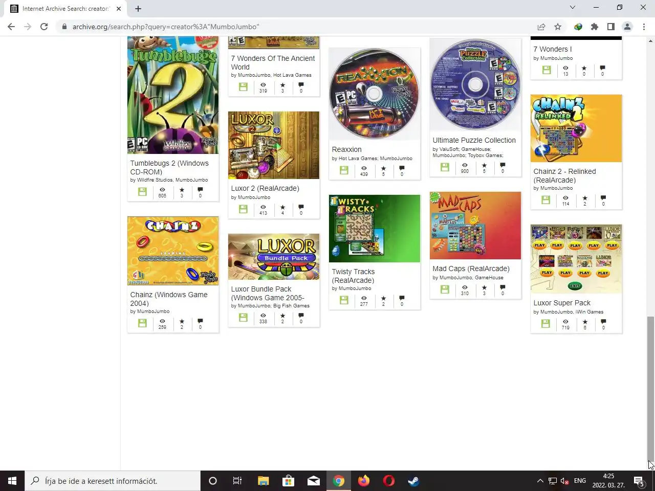The width and height of the screenshot is (655, 491).
Task: Click the views eye icon for Reaxxion
Action: click(364, 168)
